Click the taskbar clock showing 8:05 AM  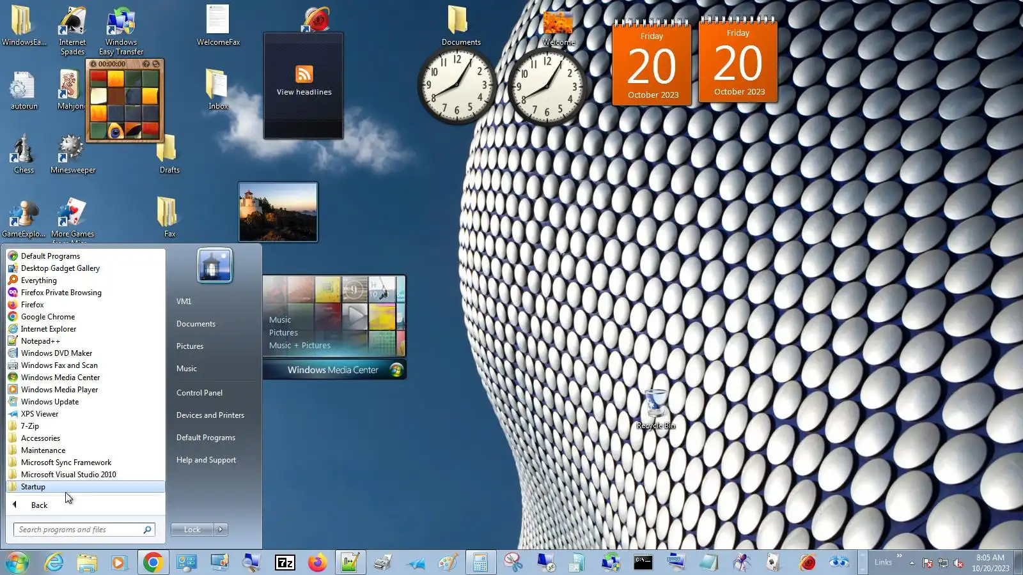[990, 563]
